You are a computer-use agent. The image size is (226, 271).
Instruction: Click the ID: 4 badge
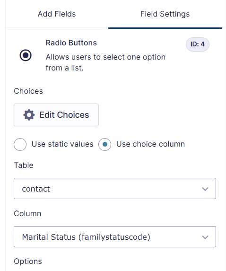click(x=198, y=44)
